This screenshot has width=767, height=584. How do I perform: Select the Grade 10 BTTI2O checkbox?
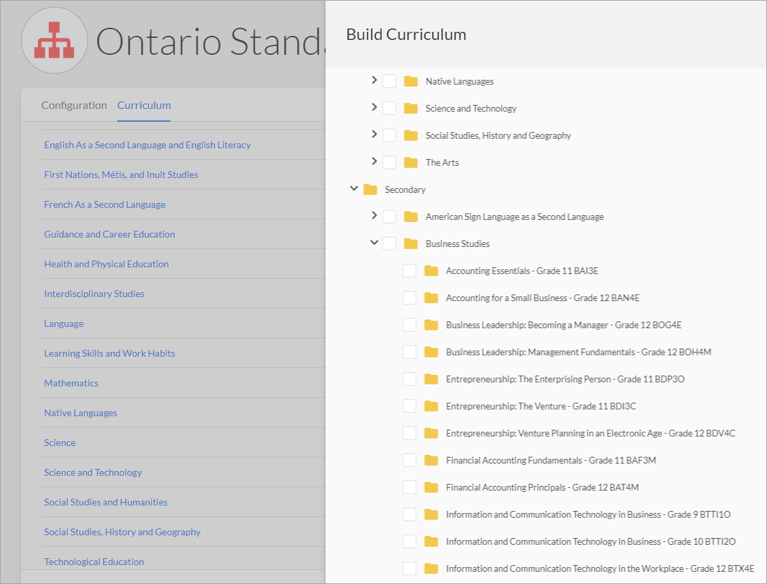tap(410, 541)
